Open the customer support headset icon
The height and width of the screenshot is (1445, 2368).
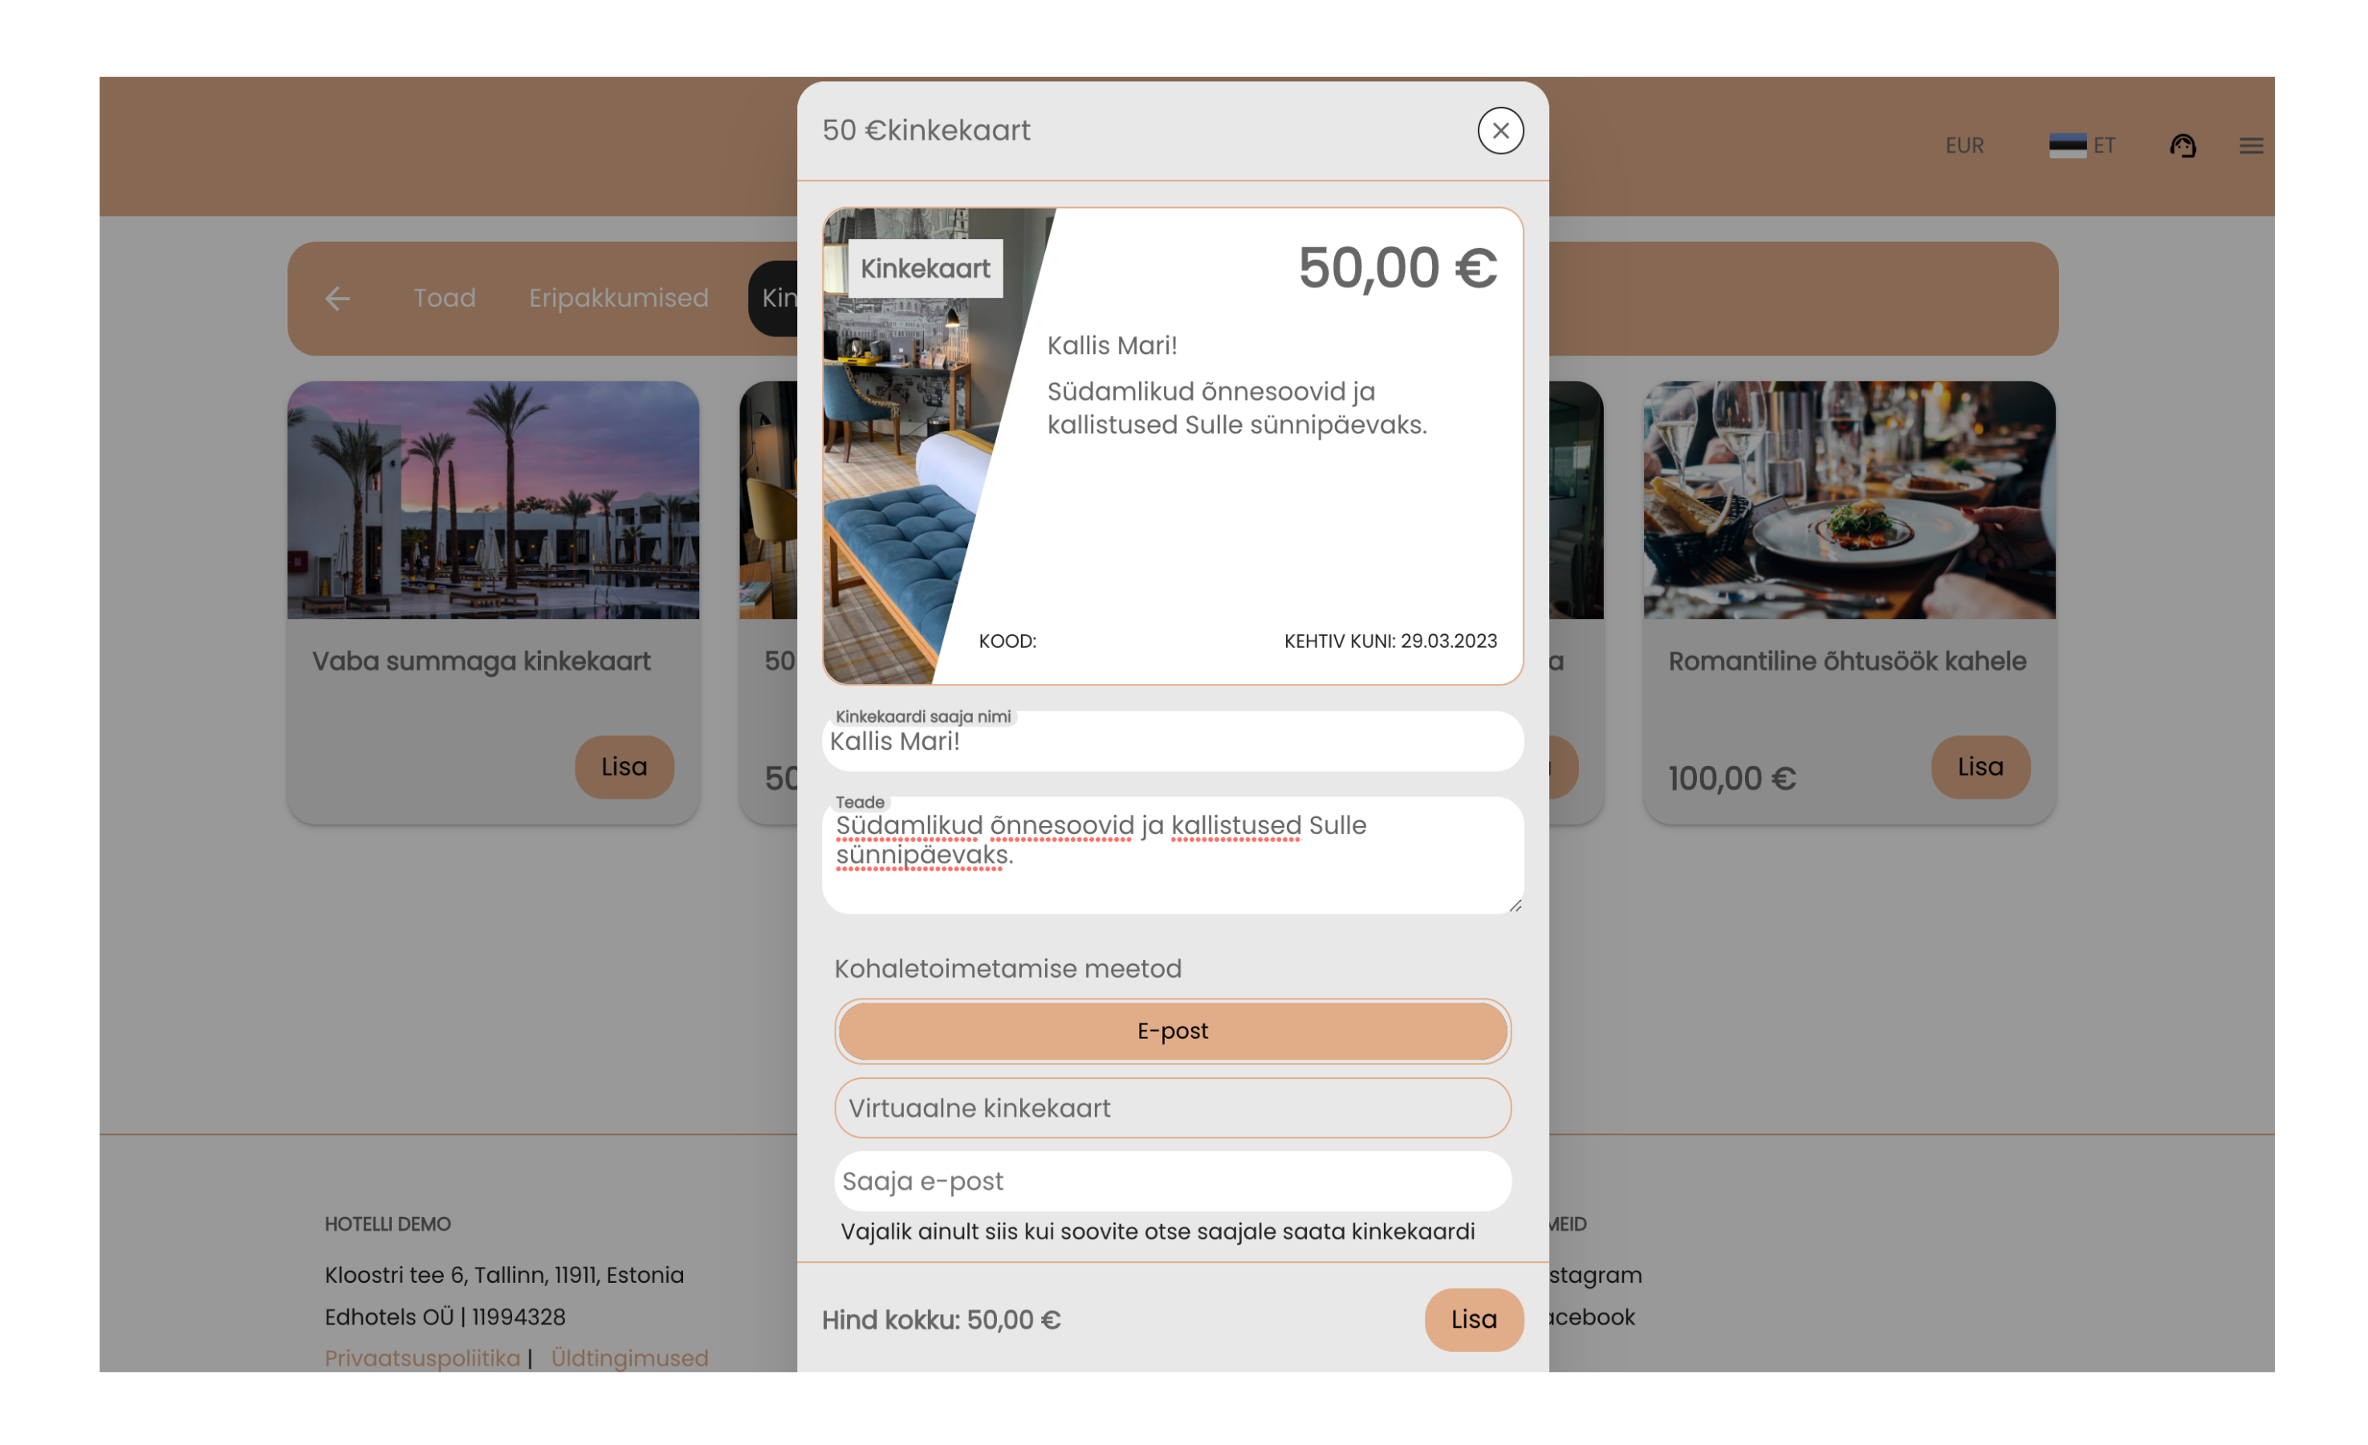2183,145
